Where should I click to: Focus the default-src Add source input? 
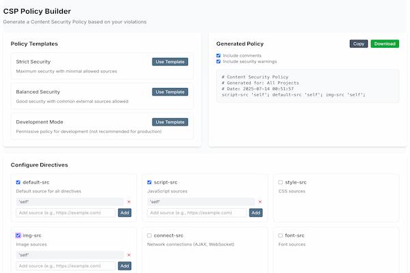66,213
